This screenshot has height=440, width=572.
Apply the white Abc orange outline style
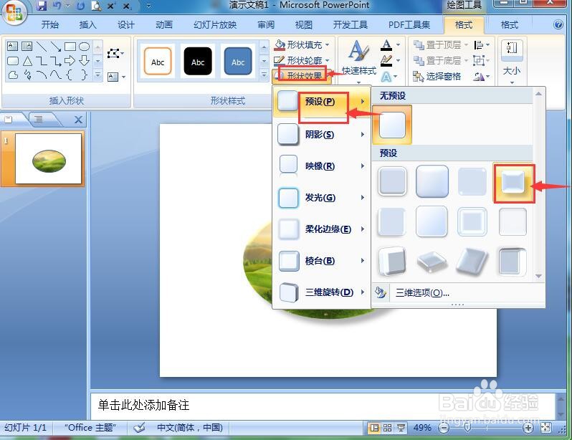[158, 62]
